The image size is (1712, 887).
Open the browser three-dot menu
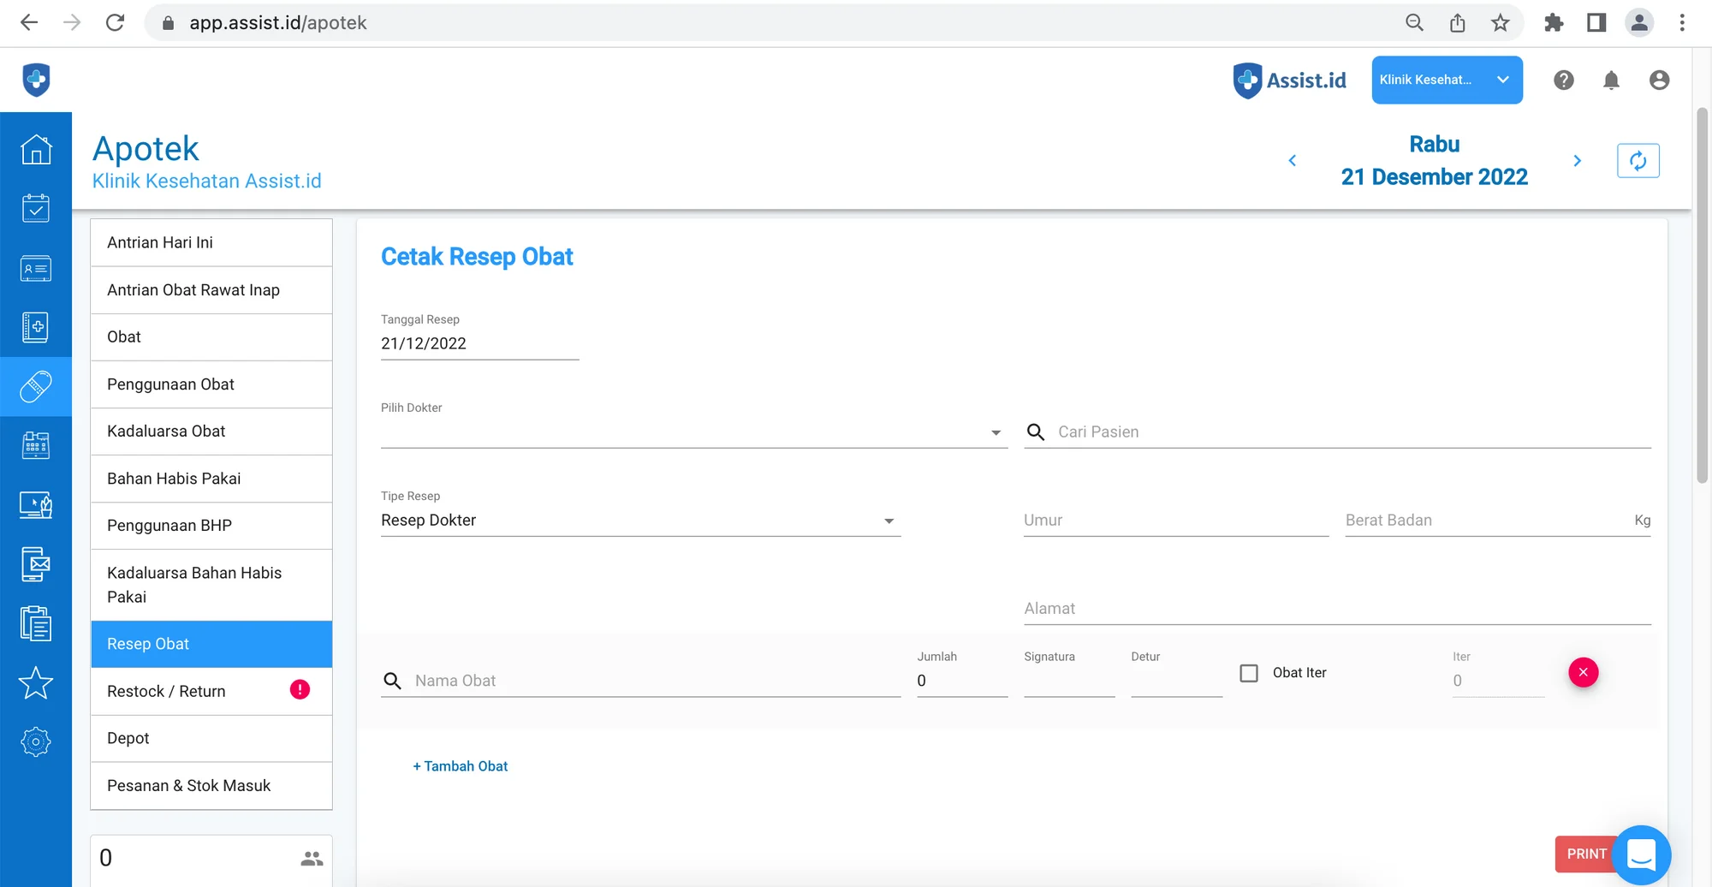click(1682, 23)
